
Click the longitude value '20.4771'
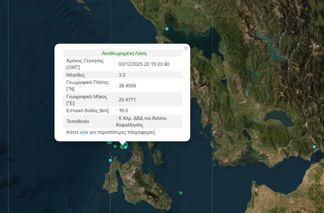tap(127, 100)
